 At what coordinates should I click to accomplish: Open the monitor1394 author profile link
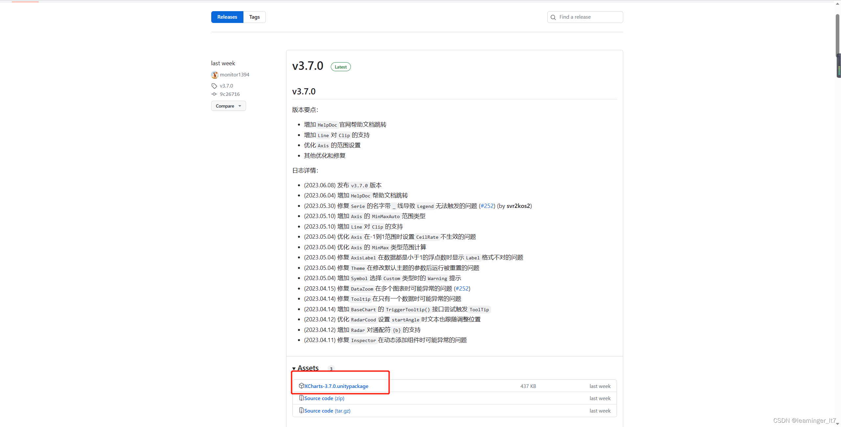(x=235, y=75)
